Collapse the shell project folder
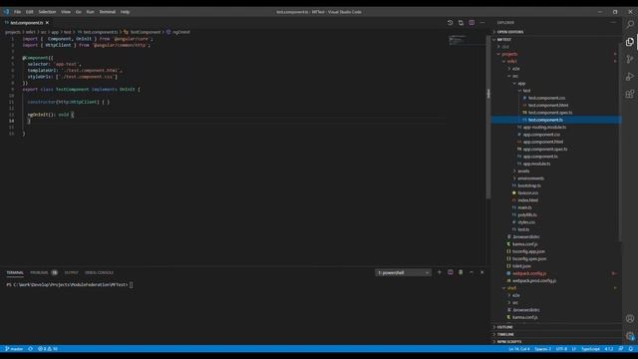Viewport: 638px width, 359px height. [511, 288]
